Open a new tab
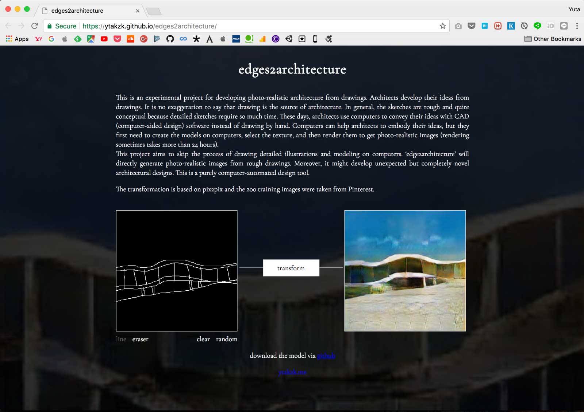 click(154, 11)
